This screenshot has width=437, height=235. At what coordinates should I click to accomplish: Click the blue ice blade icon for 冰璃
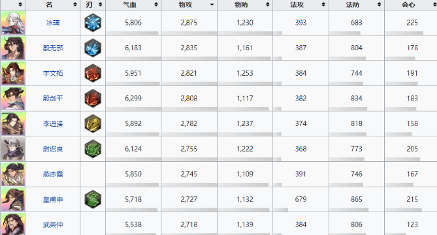(93, 23)
